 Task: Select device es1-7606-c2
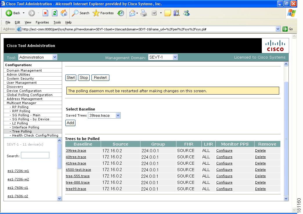[x=18, y=196]
